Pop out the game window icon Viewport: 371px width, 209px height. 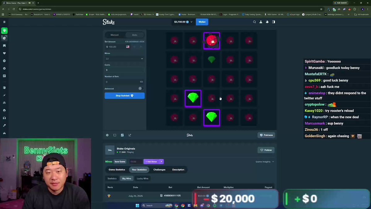pyautogui.click(x=130, y=135)
